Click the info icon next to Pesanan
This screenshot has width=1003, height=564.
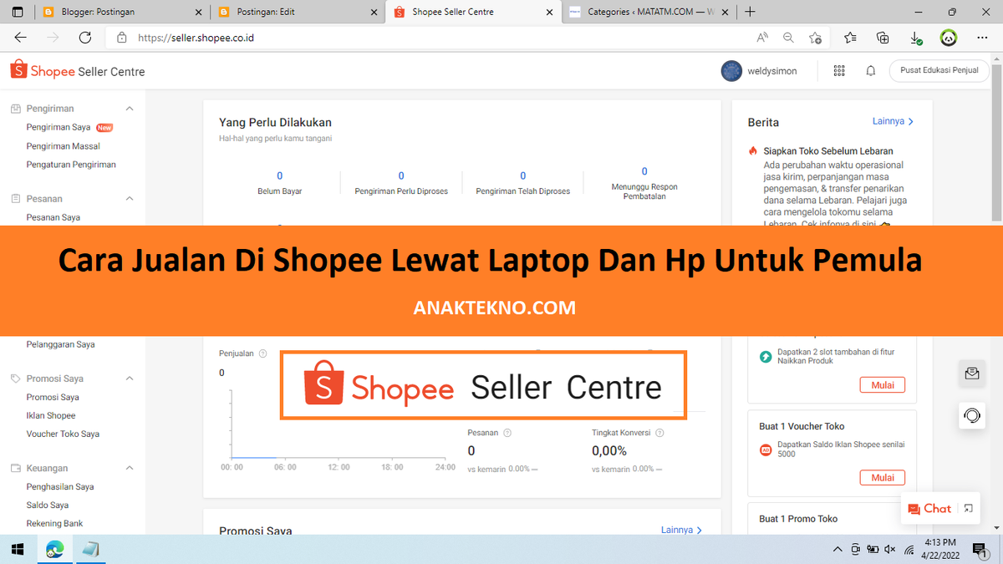pos(507,433)
